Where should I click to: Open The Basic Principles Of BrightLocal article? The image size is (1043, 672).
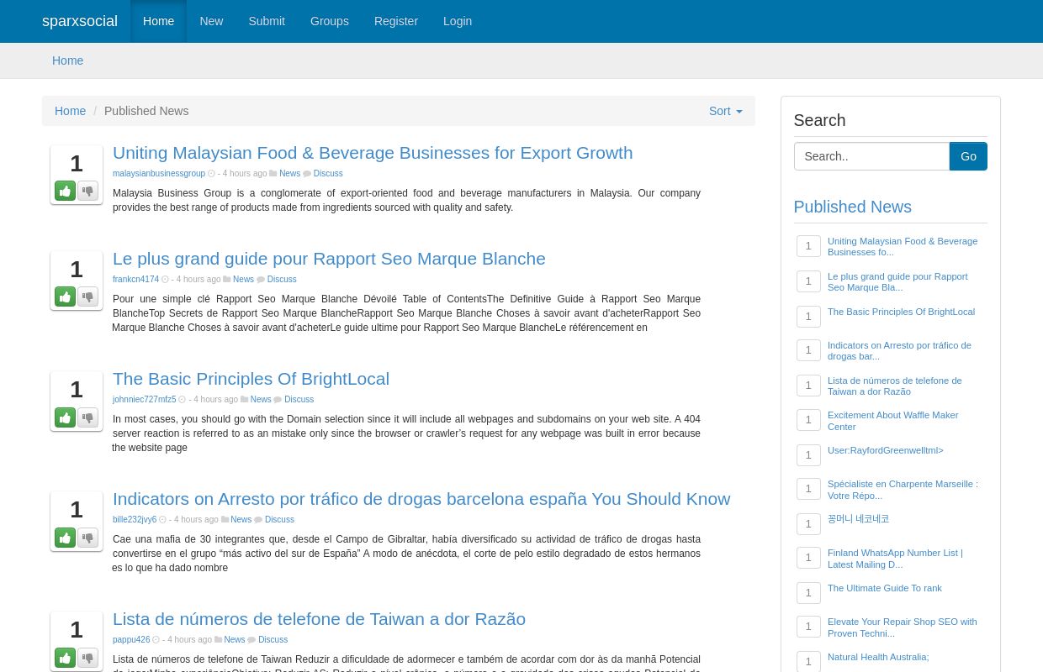coord(251,379)
